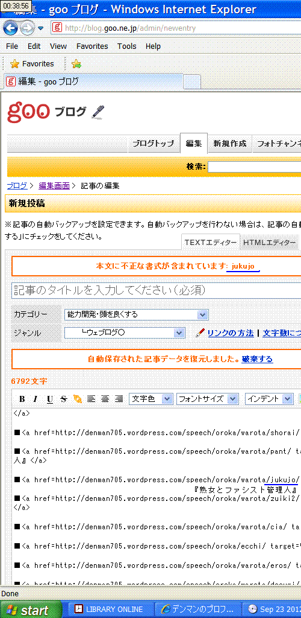The image size is (301, 618).
Task: Open the フォントサイズ font size dropdown
Action: point(208,399)
